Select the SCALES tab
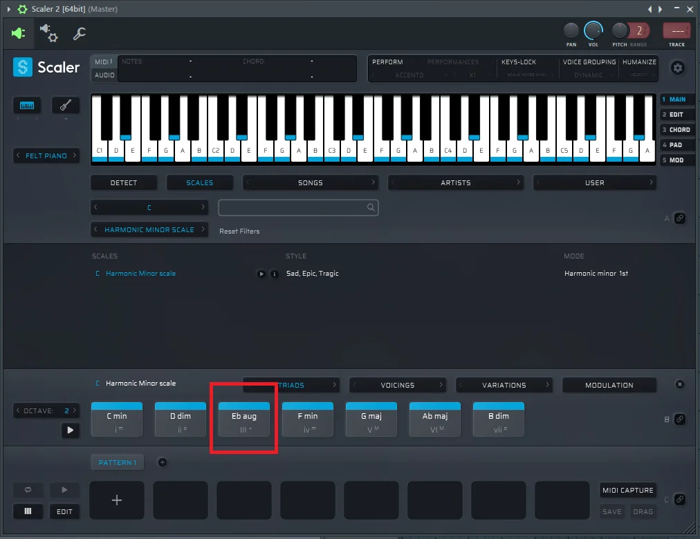The width and height of the screenshot is (700, 539). [199, 183]
